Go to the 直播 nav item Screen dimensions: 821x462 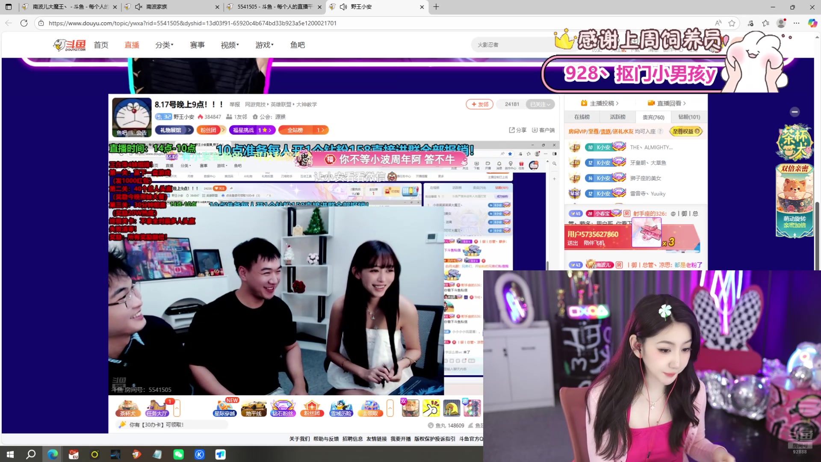[x=132, y=45]
